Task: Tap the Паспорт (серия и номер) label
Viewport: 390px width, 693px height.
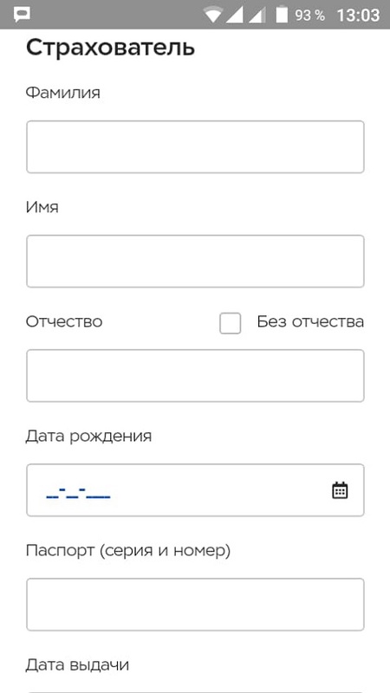Action: point(128,551)
